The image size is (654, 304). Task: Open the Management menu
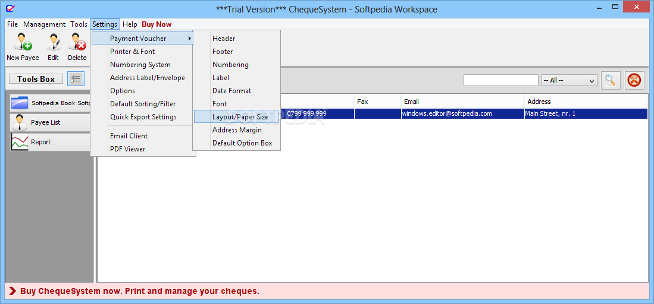tap(44, 24)
